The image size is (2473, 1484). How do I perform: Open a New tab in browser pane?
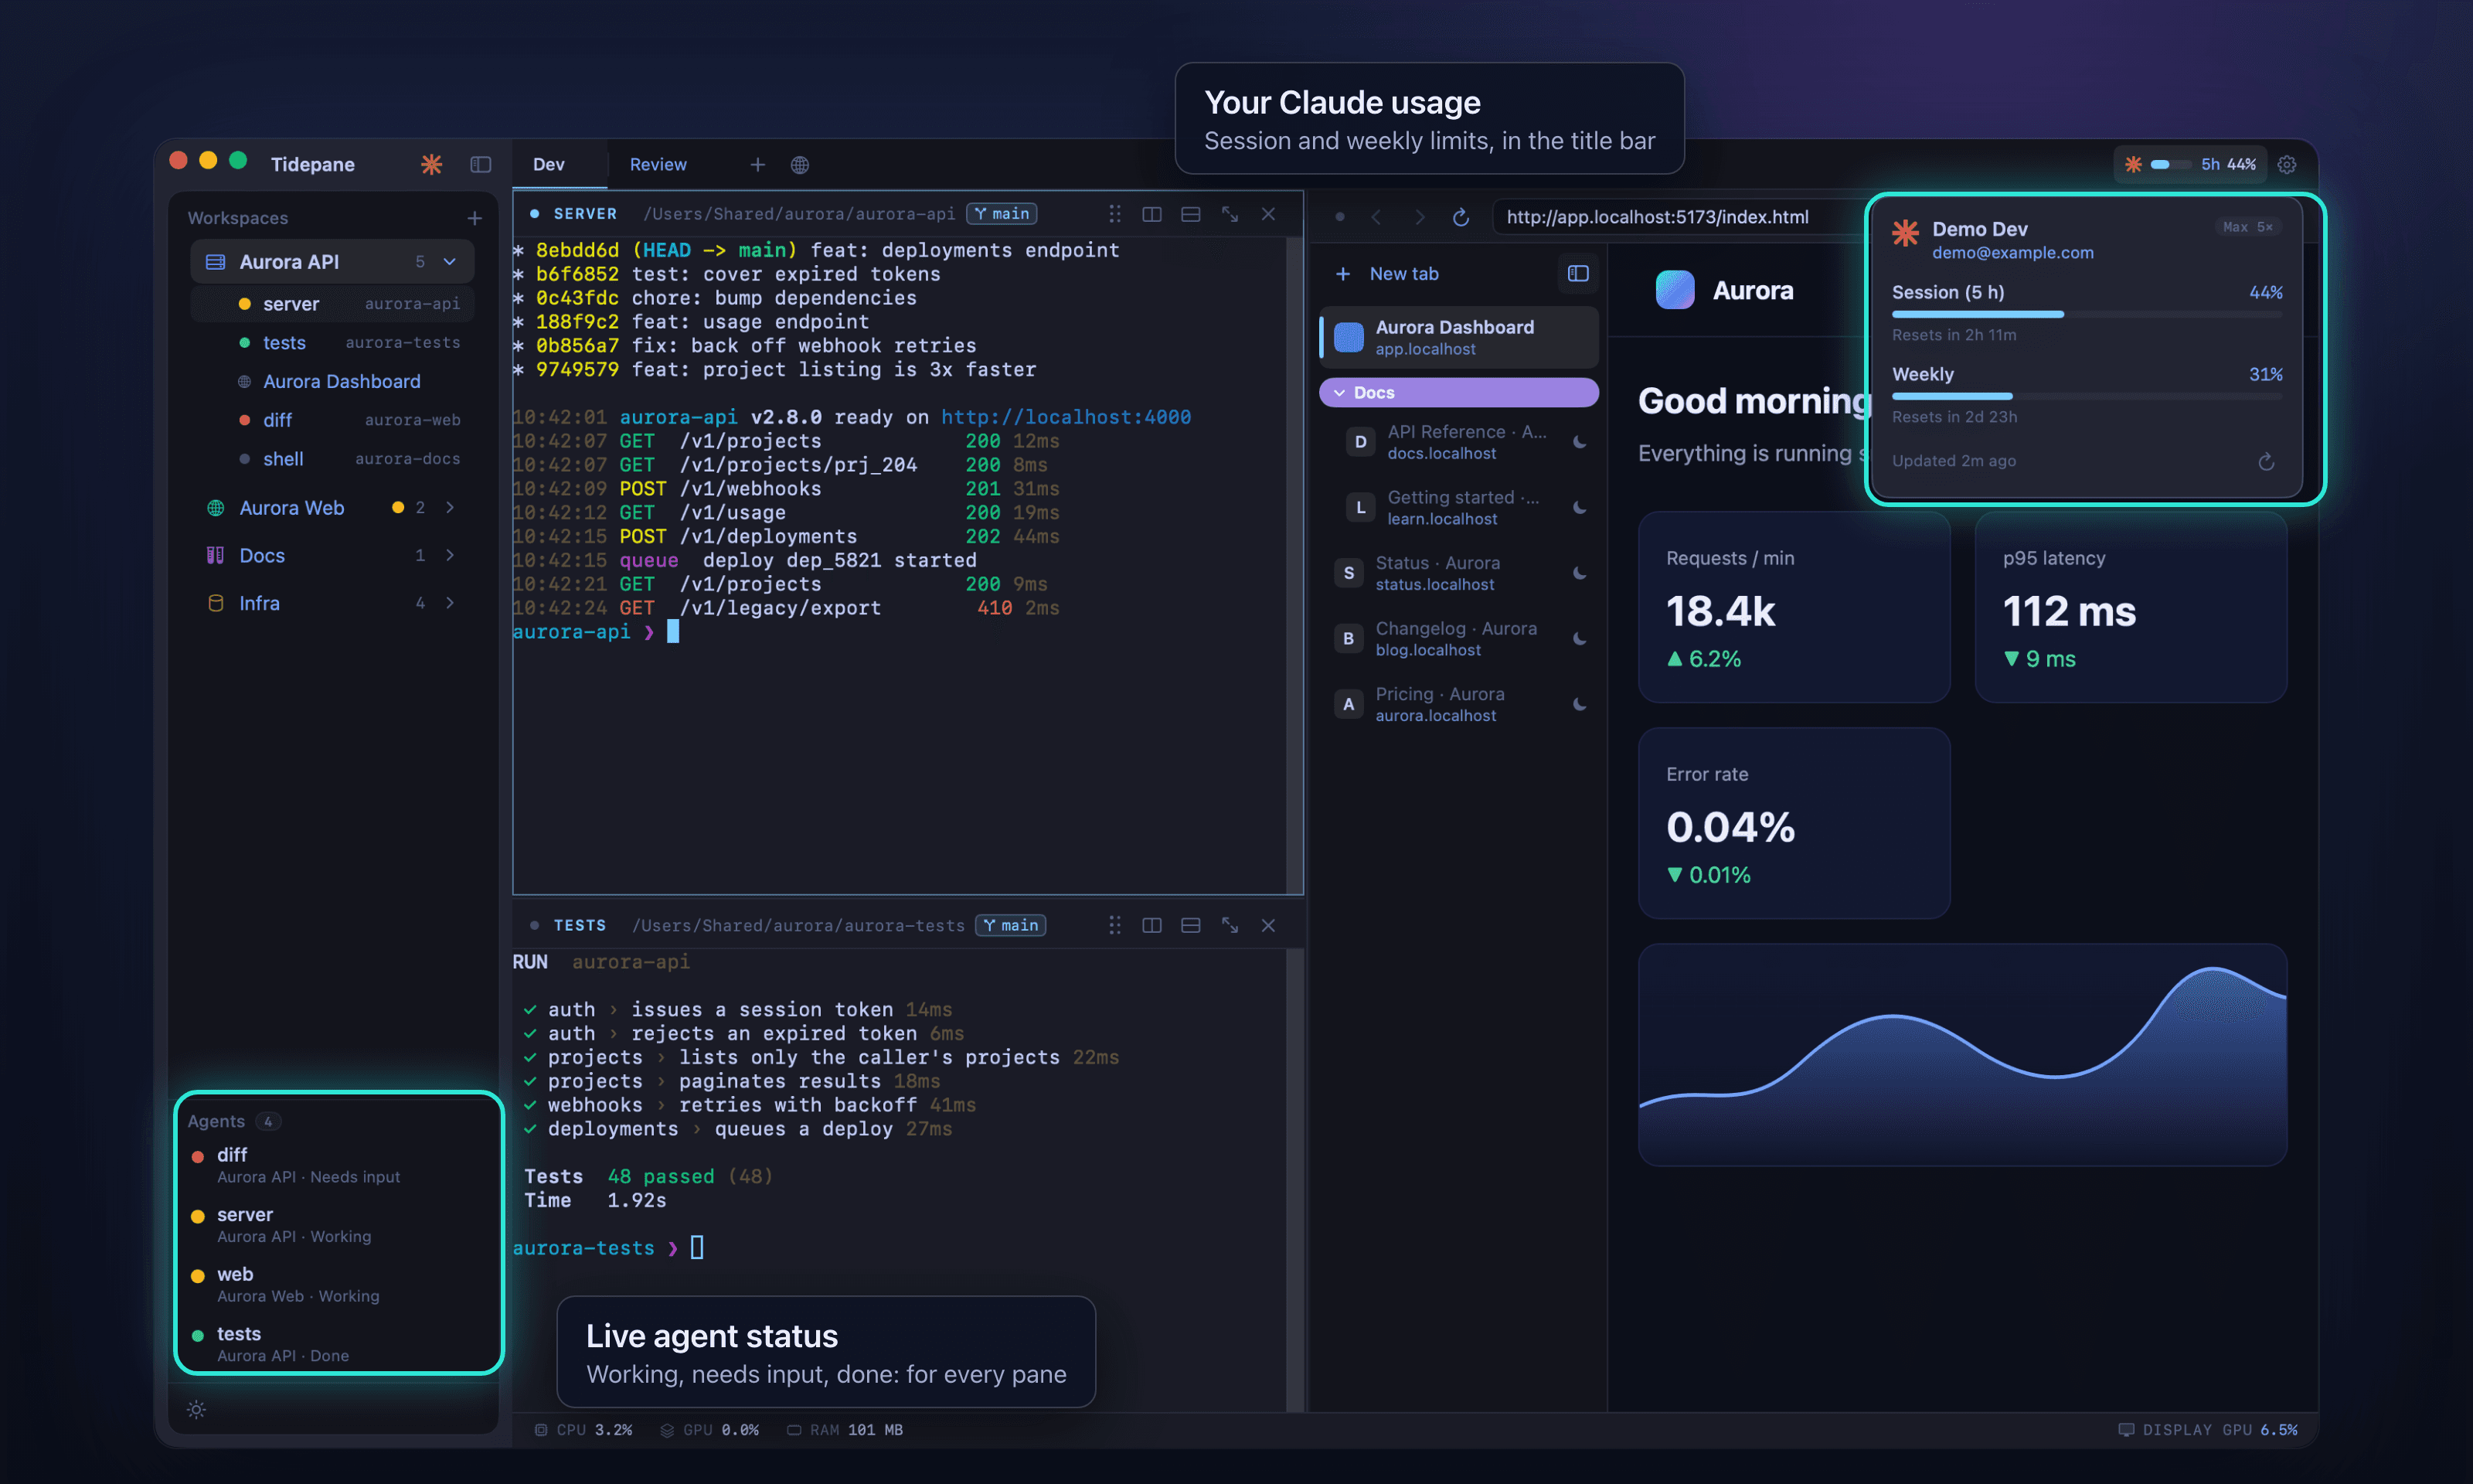pyautogui.click(x=1387, y=274)
